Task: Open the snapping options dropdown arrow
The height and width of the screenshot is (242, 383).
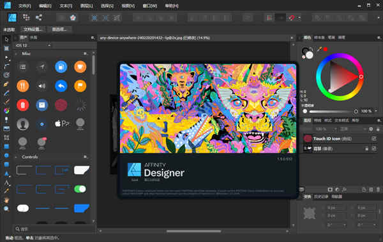Action: click(x=299, y=18)
